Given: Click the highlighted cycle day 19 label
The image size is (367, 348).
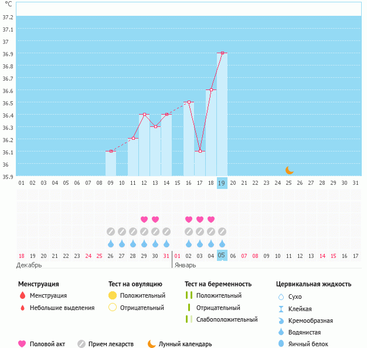Looking at the screenshot, I should tap(222, 182).
